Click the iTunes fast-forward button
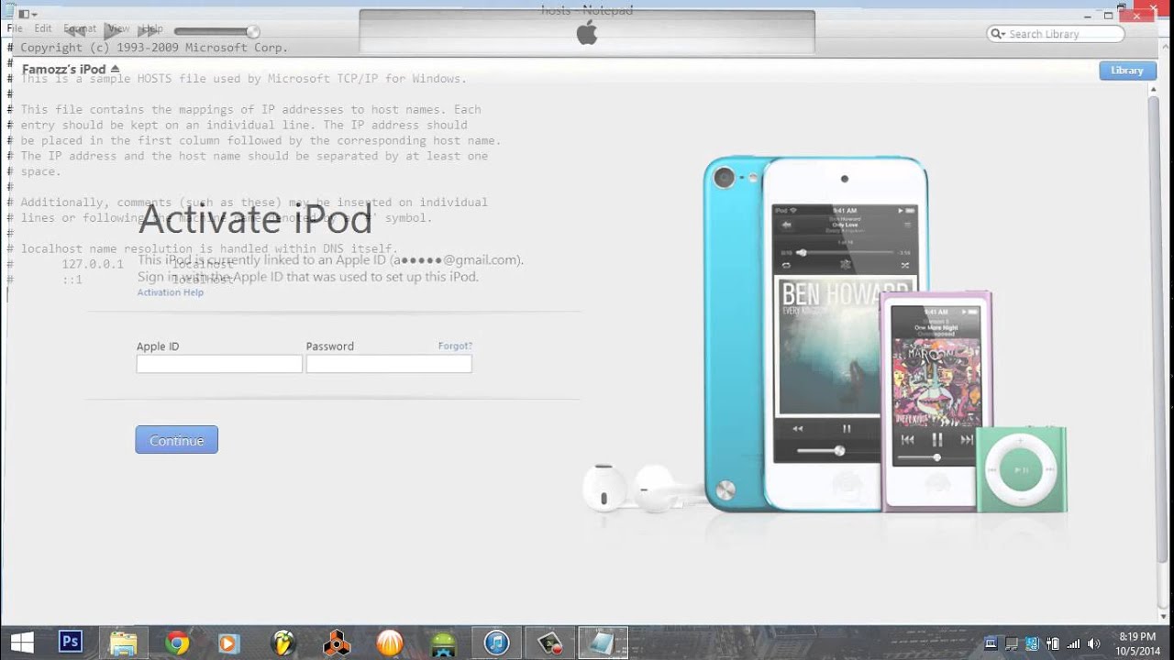Viewport: 1174px width, 660px height. 149,31
